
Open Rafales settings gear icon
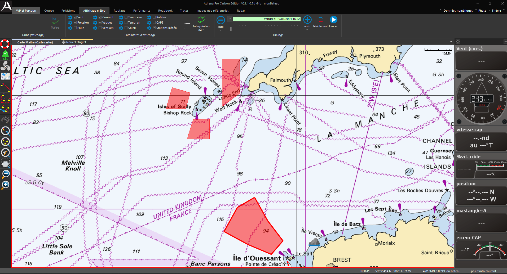pyautogui.click(x=149, y=17)
